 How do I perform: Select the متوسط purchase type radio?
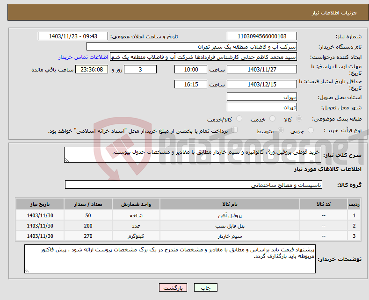point(281,130)
